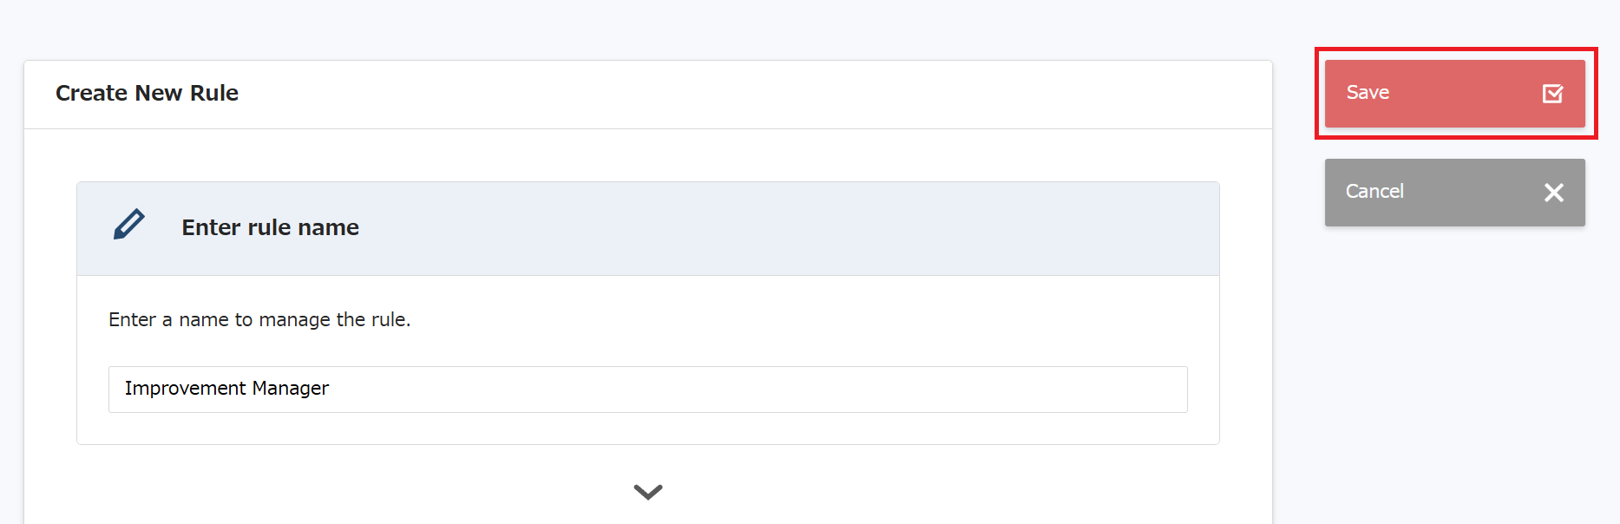Focus the rule name input field
This screenshot has height=524, width=1620.
647,390
